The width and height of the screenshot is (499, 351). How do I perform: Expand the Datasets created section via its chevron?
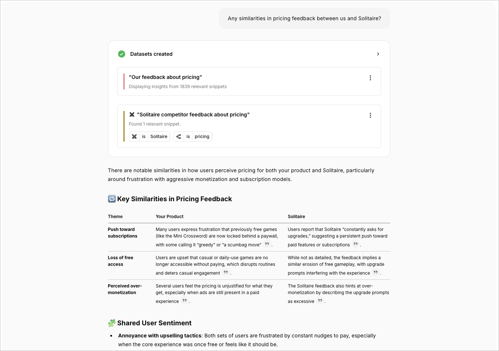[x=378, y=54]
